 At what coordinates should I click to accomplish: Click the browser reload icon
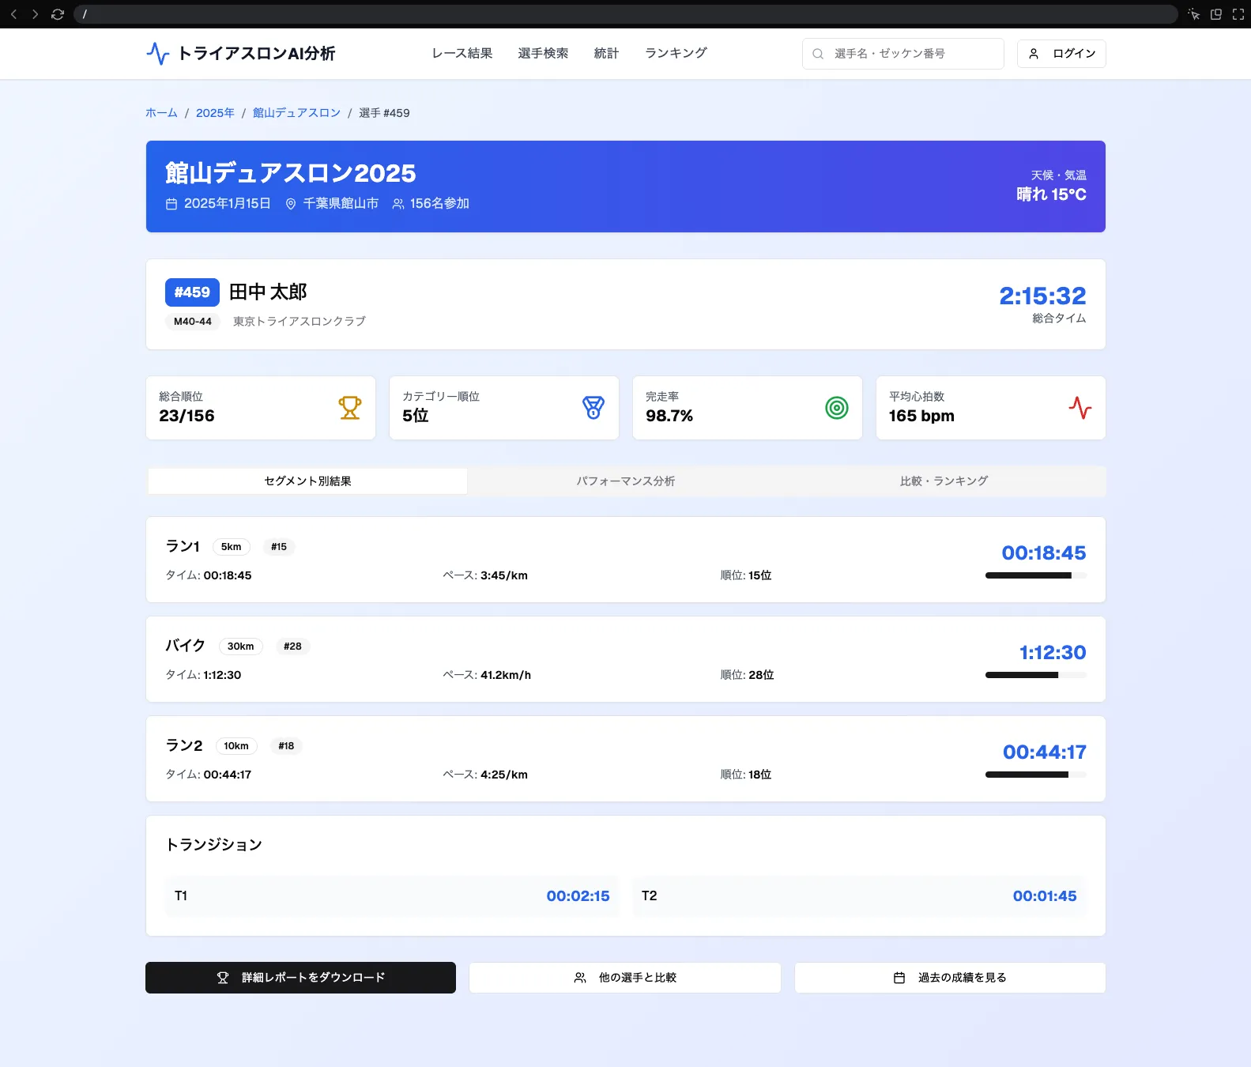point(58,14)
